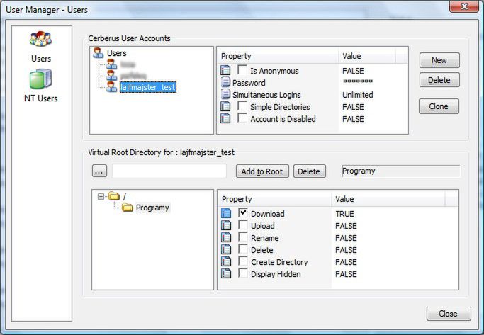Click the Property header in permissions table
484x335 pixels.
274,199
